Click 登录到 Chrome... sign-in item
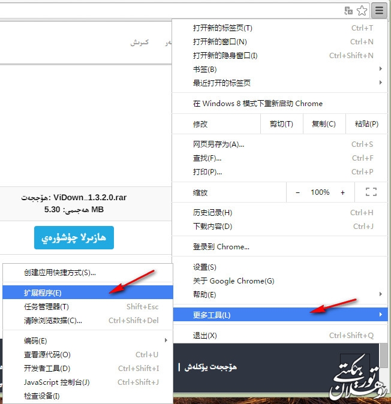The width and height of the screenshot is (391, 404). [280, 247]
